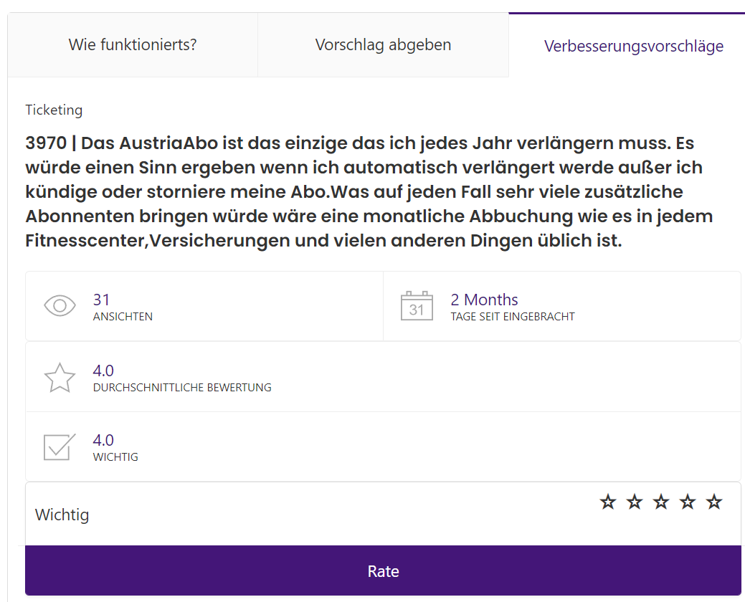This screenshot has height=602, width=745.
Task: Click the eye icon beside Ansichten
Action: pyautogui.click(x=60, y=306)
